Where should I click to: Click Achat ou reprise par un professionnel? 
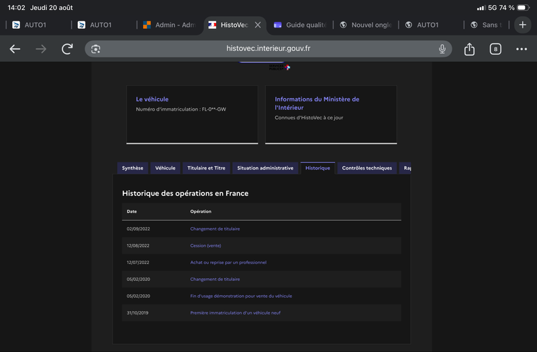(228, 262)
